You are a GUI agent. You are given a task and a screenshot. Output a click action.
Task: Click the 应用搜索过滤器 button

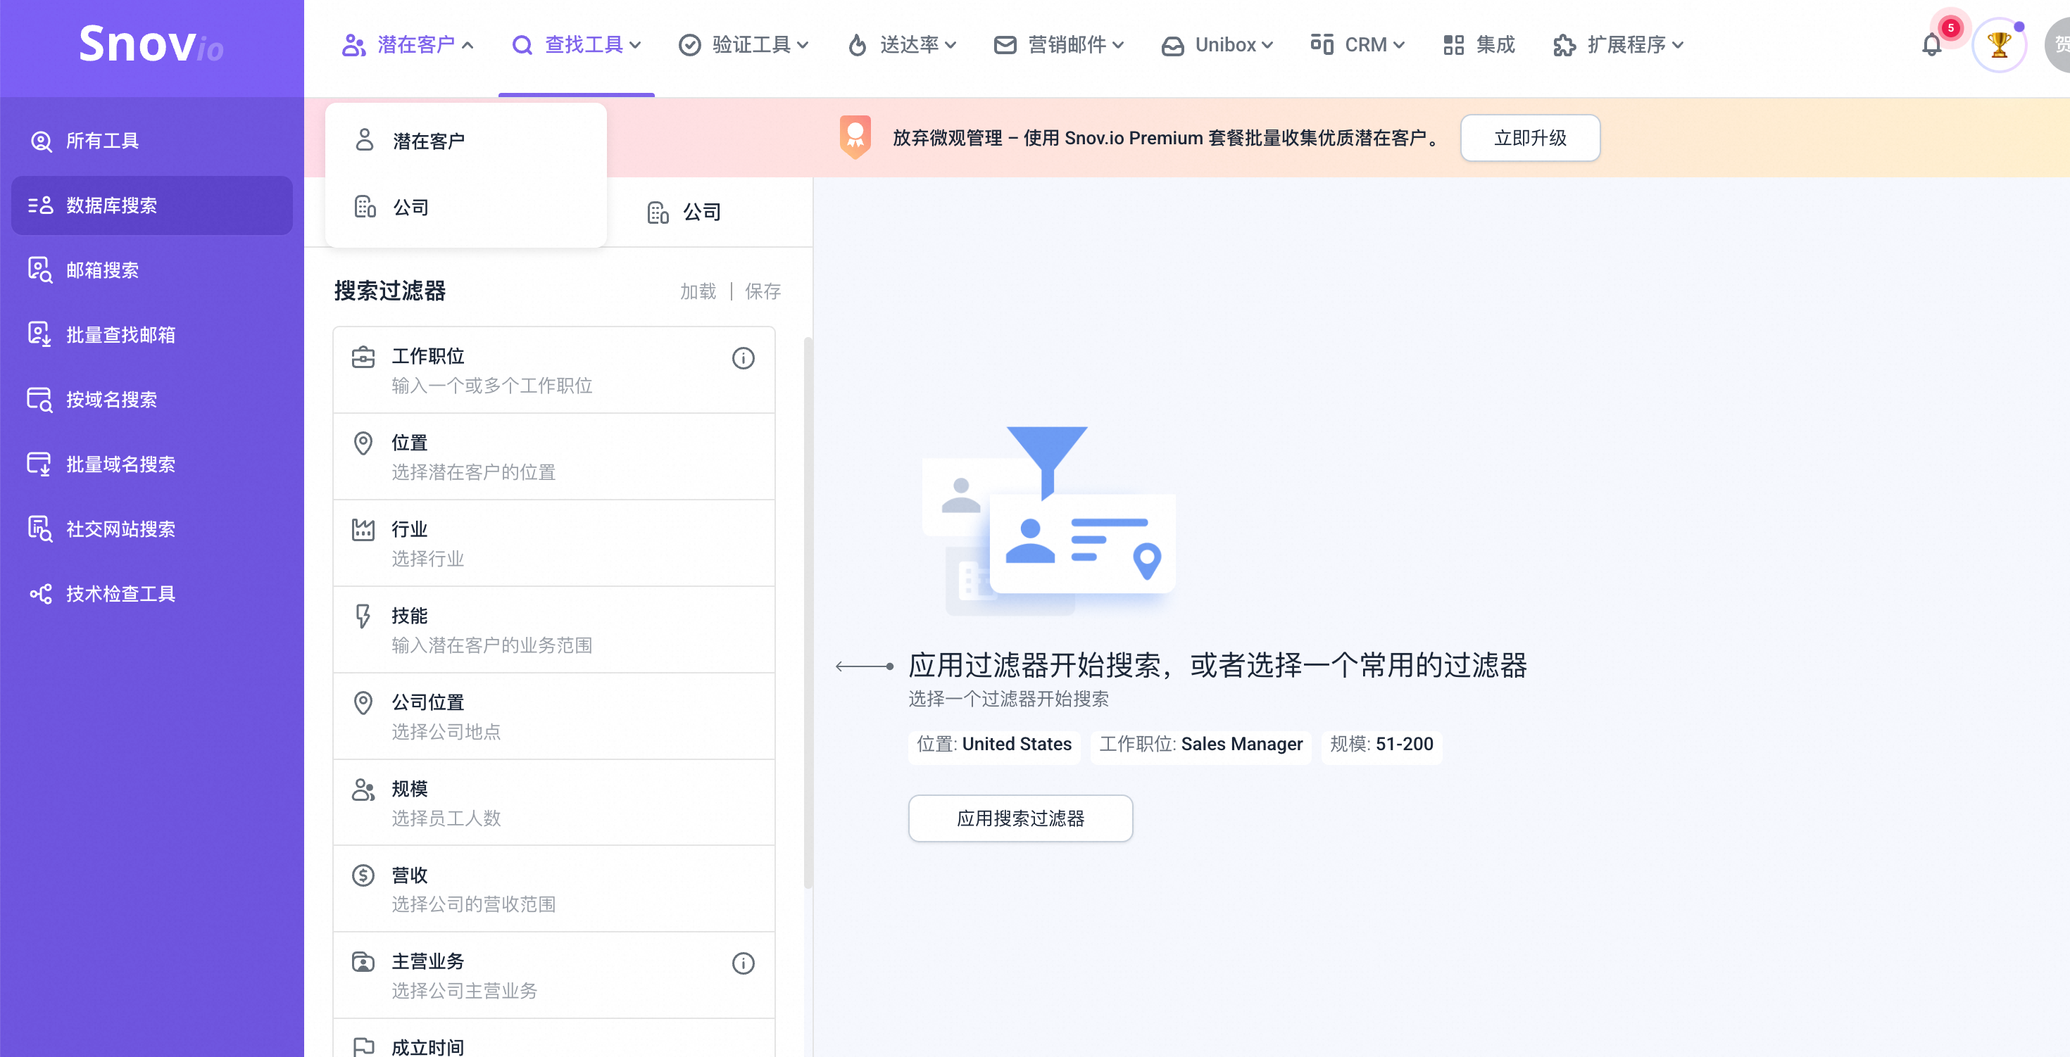[1020, 818]
